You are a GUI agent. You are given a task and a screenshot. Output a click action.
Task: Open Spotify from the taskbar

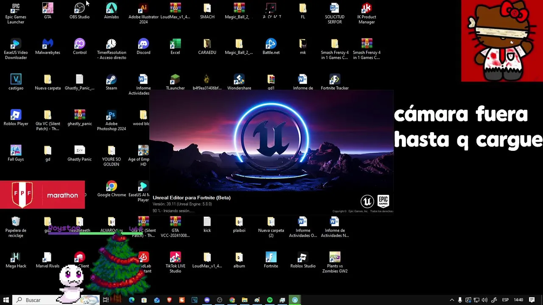(x=270, y=300)
